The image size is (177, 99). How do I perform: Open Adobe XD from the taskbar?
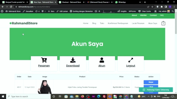coord(93,97)
